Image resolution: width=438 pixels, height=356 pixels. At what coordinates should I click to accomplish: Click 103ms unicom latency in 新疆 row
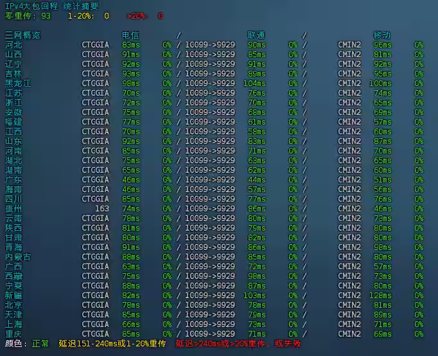tap(254, 296)
